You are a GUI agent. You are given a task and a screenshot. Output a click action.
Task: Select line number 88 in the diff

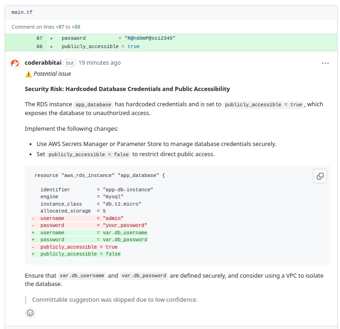[x=39, y=47]
